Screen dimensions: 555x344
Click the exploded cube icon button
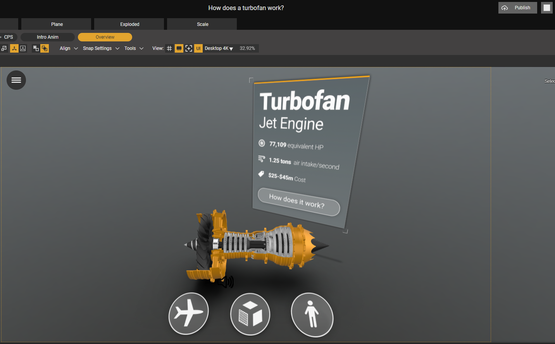(250, 314)
